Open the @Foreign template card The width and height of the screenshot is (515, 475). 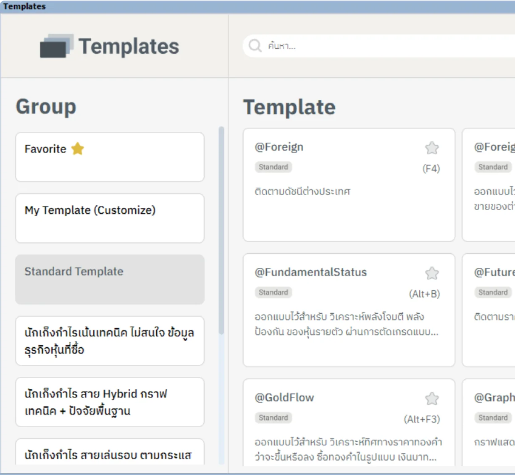[x=349, y=185]
